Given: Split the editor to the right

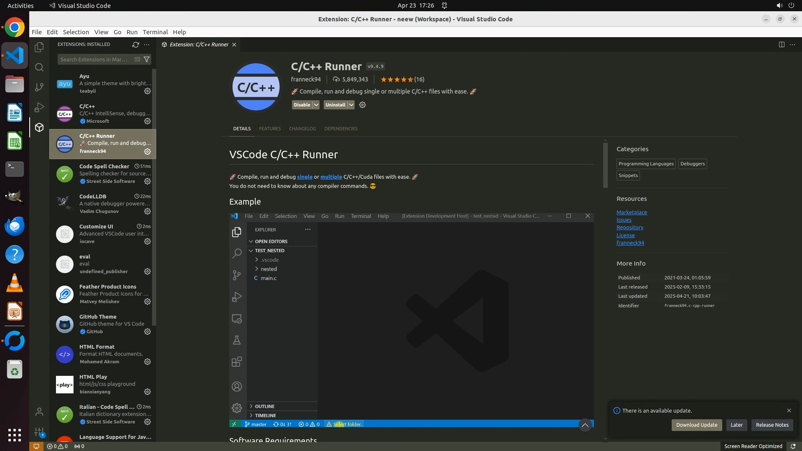Looking at the screenshot, I should pyautogui.click(x=781, y=45).
